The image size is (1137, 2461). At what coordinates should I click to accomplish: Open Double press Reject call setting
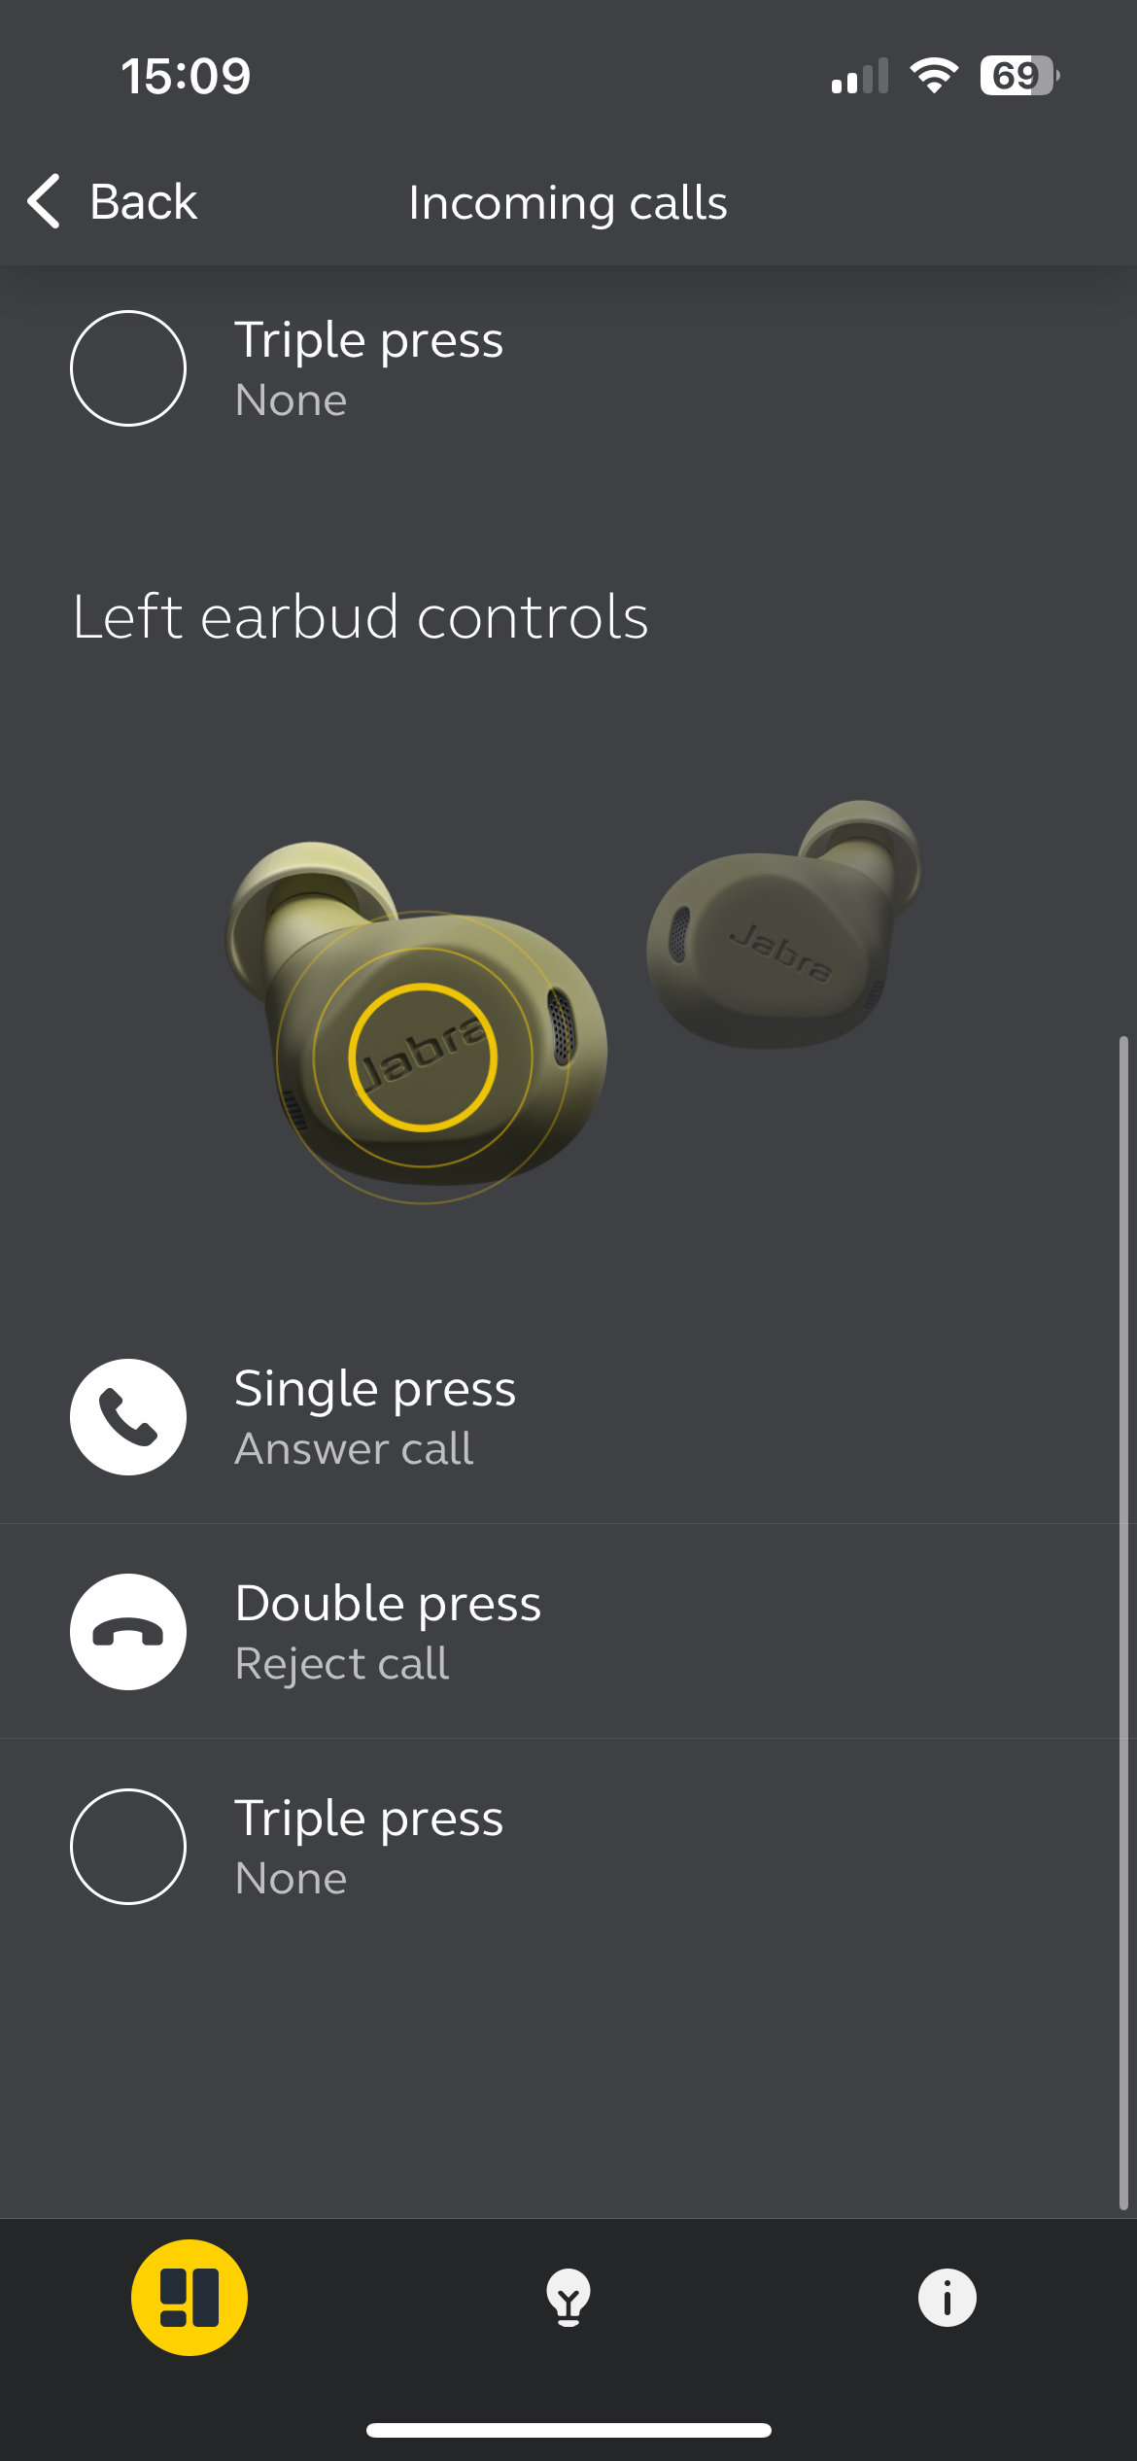568,1632
